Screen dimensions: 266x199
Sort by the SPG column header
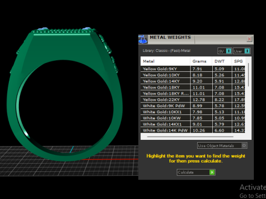(238, 61)
